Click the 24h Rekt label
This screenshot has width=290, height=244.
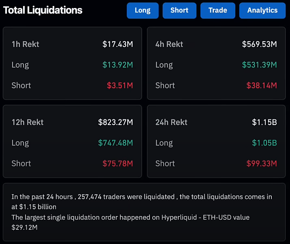[x=171, y=122]
